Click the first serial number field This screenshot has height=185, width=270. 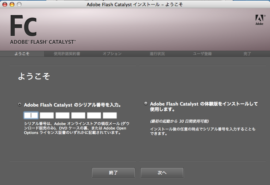click(x=31, y=115)
